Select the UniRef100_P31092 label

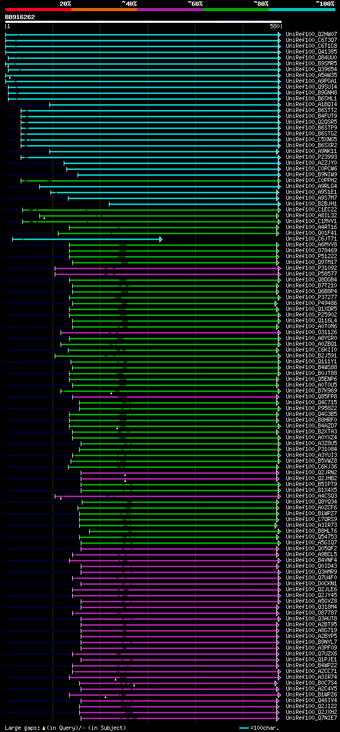311,268
